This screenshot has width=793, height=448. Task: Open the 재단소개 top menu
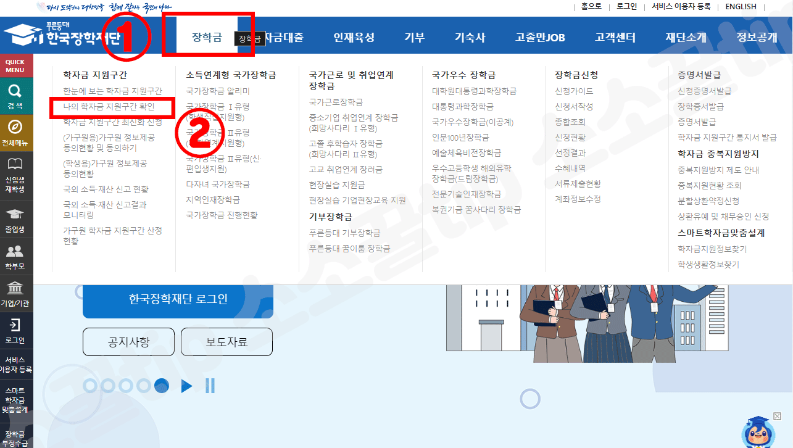686,37
